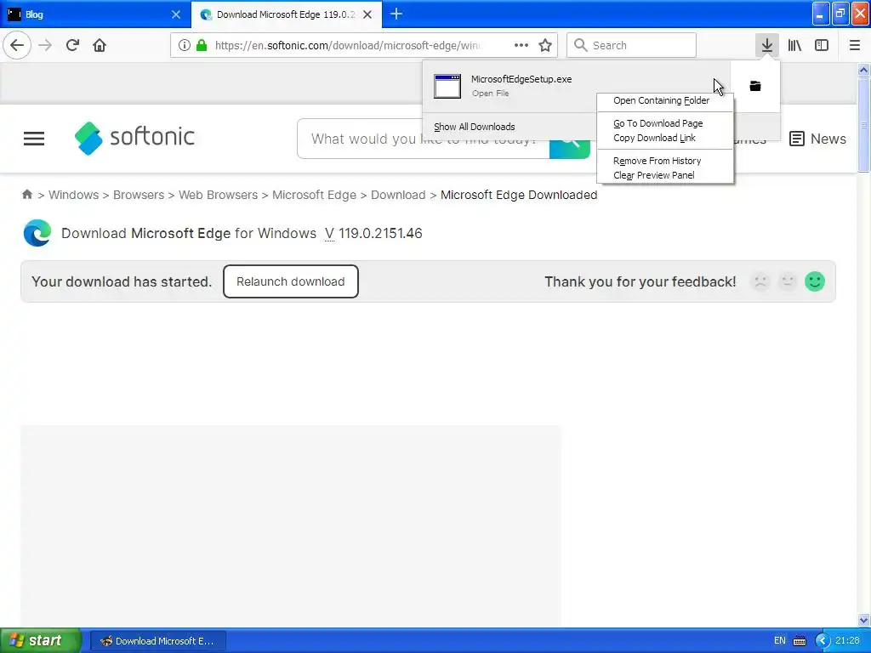Open a new tab with plus button
The height and width of the screenshot is (653, 871).
[396, 14]
